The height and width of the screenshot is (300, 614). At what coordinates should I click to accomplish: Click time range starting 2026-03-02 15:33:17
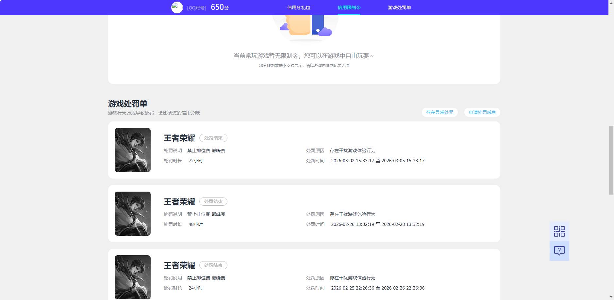[x=378, y=161]
